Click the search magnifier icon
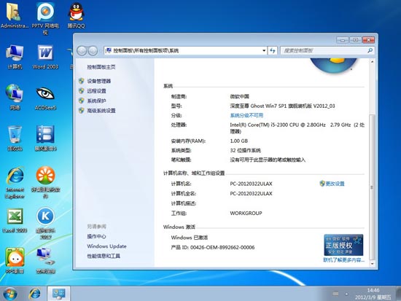The image size is (401, 301). coord(370,50)
